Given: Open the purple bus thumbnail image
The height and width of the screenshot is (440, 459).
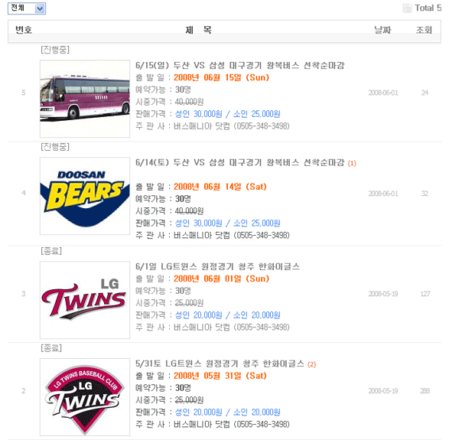Looking at the screenshot, I should click(85, 99).
